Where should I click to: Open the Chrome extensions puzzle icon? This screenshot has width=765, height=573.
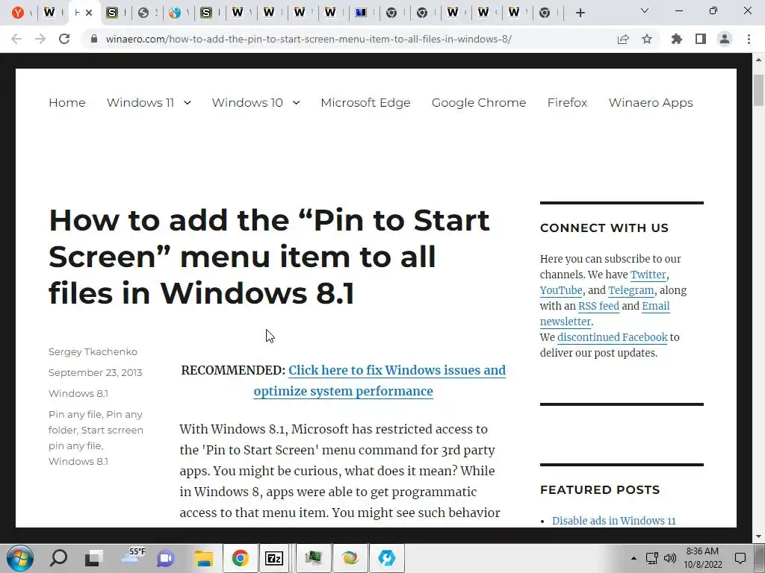click(x=677, y=39)
